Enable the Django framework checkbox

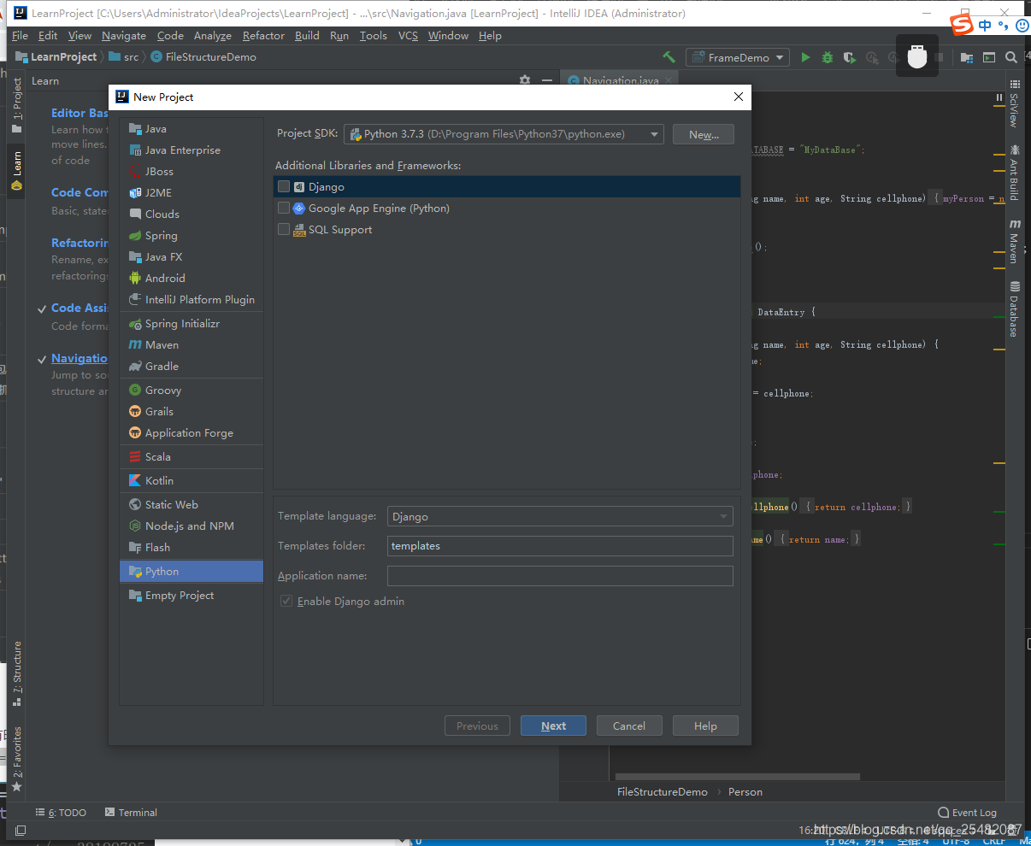[284, 186]
